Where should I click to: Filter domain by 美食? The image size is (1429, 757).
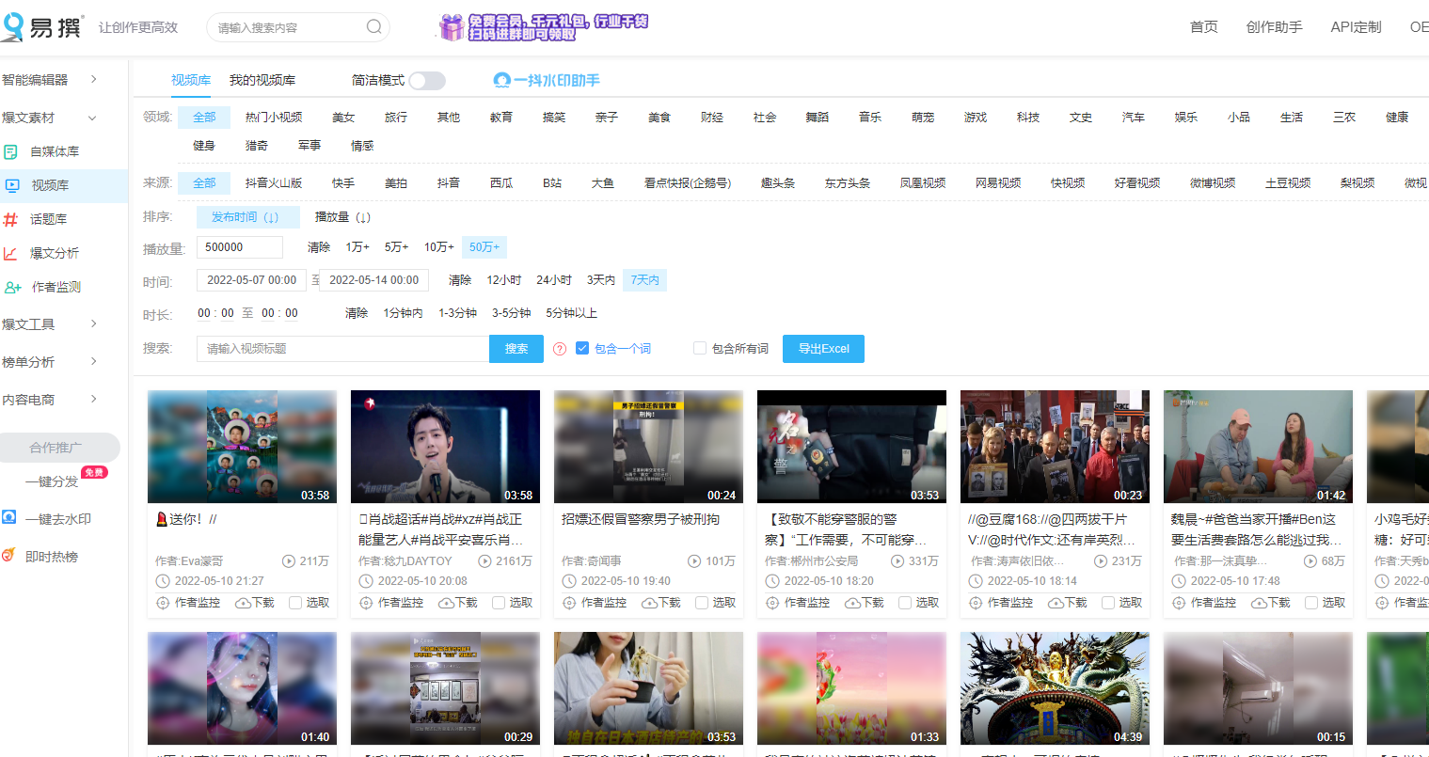[659, 118]
